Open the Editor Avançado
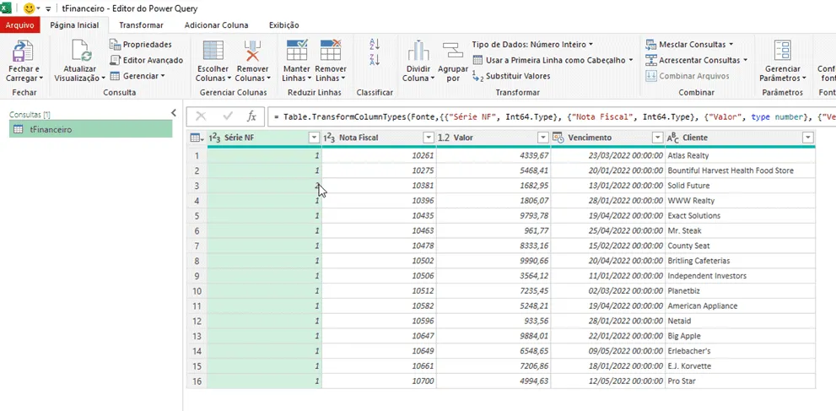 [x=147, y=60]
